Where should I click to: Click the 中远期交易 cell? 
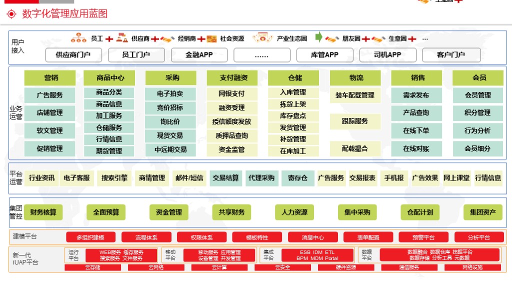(x=170, y=149)
